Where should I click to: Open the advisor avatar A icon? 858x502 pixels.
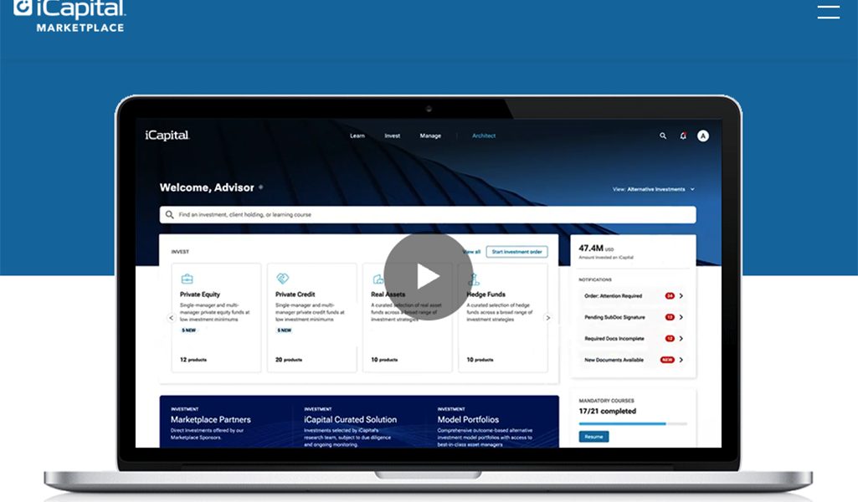click(702, 136)
